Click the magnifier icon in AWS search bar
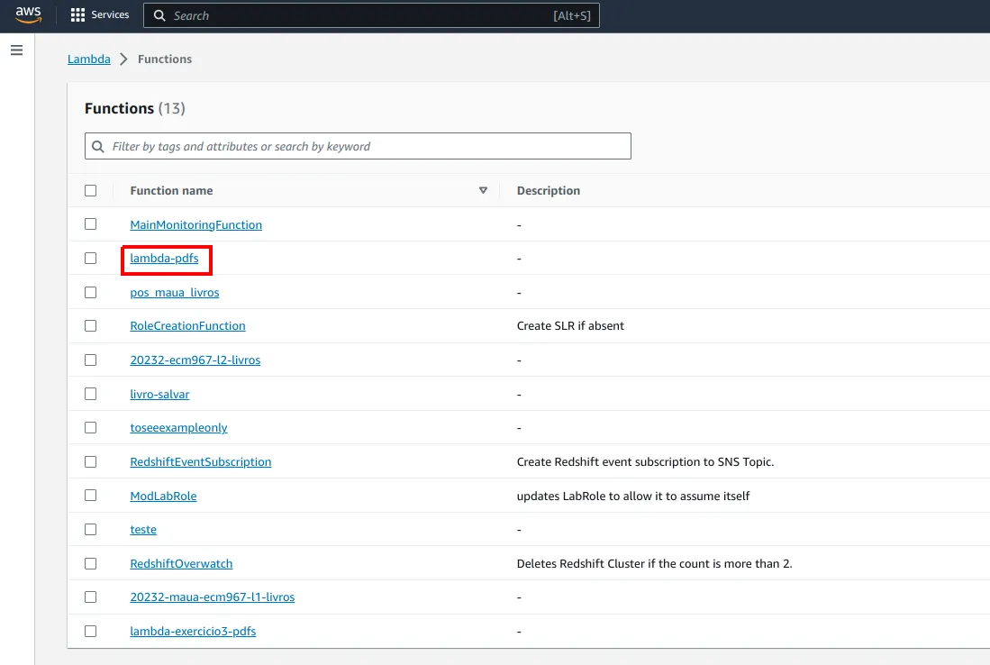990x665 pixels. tap(159, 16)
